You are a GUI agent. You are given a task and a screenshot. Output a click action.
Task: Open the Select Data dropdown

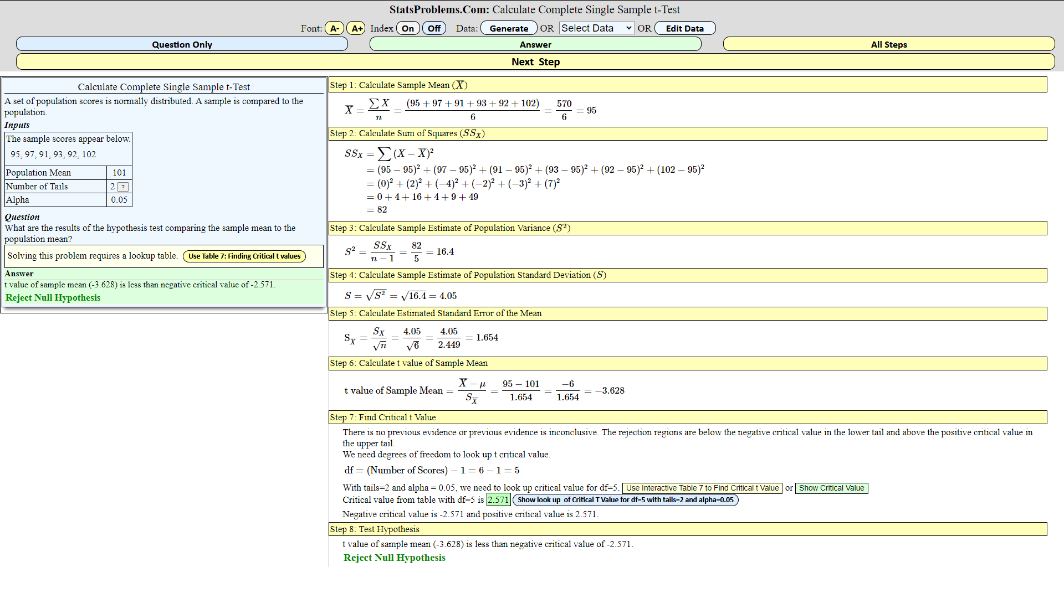596,28
